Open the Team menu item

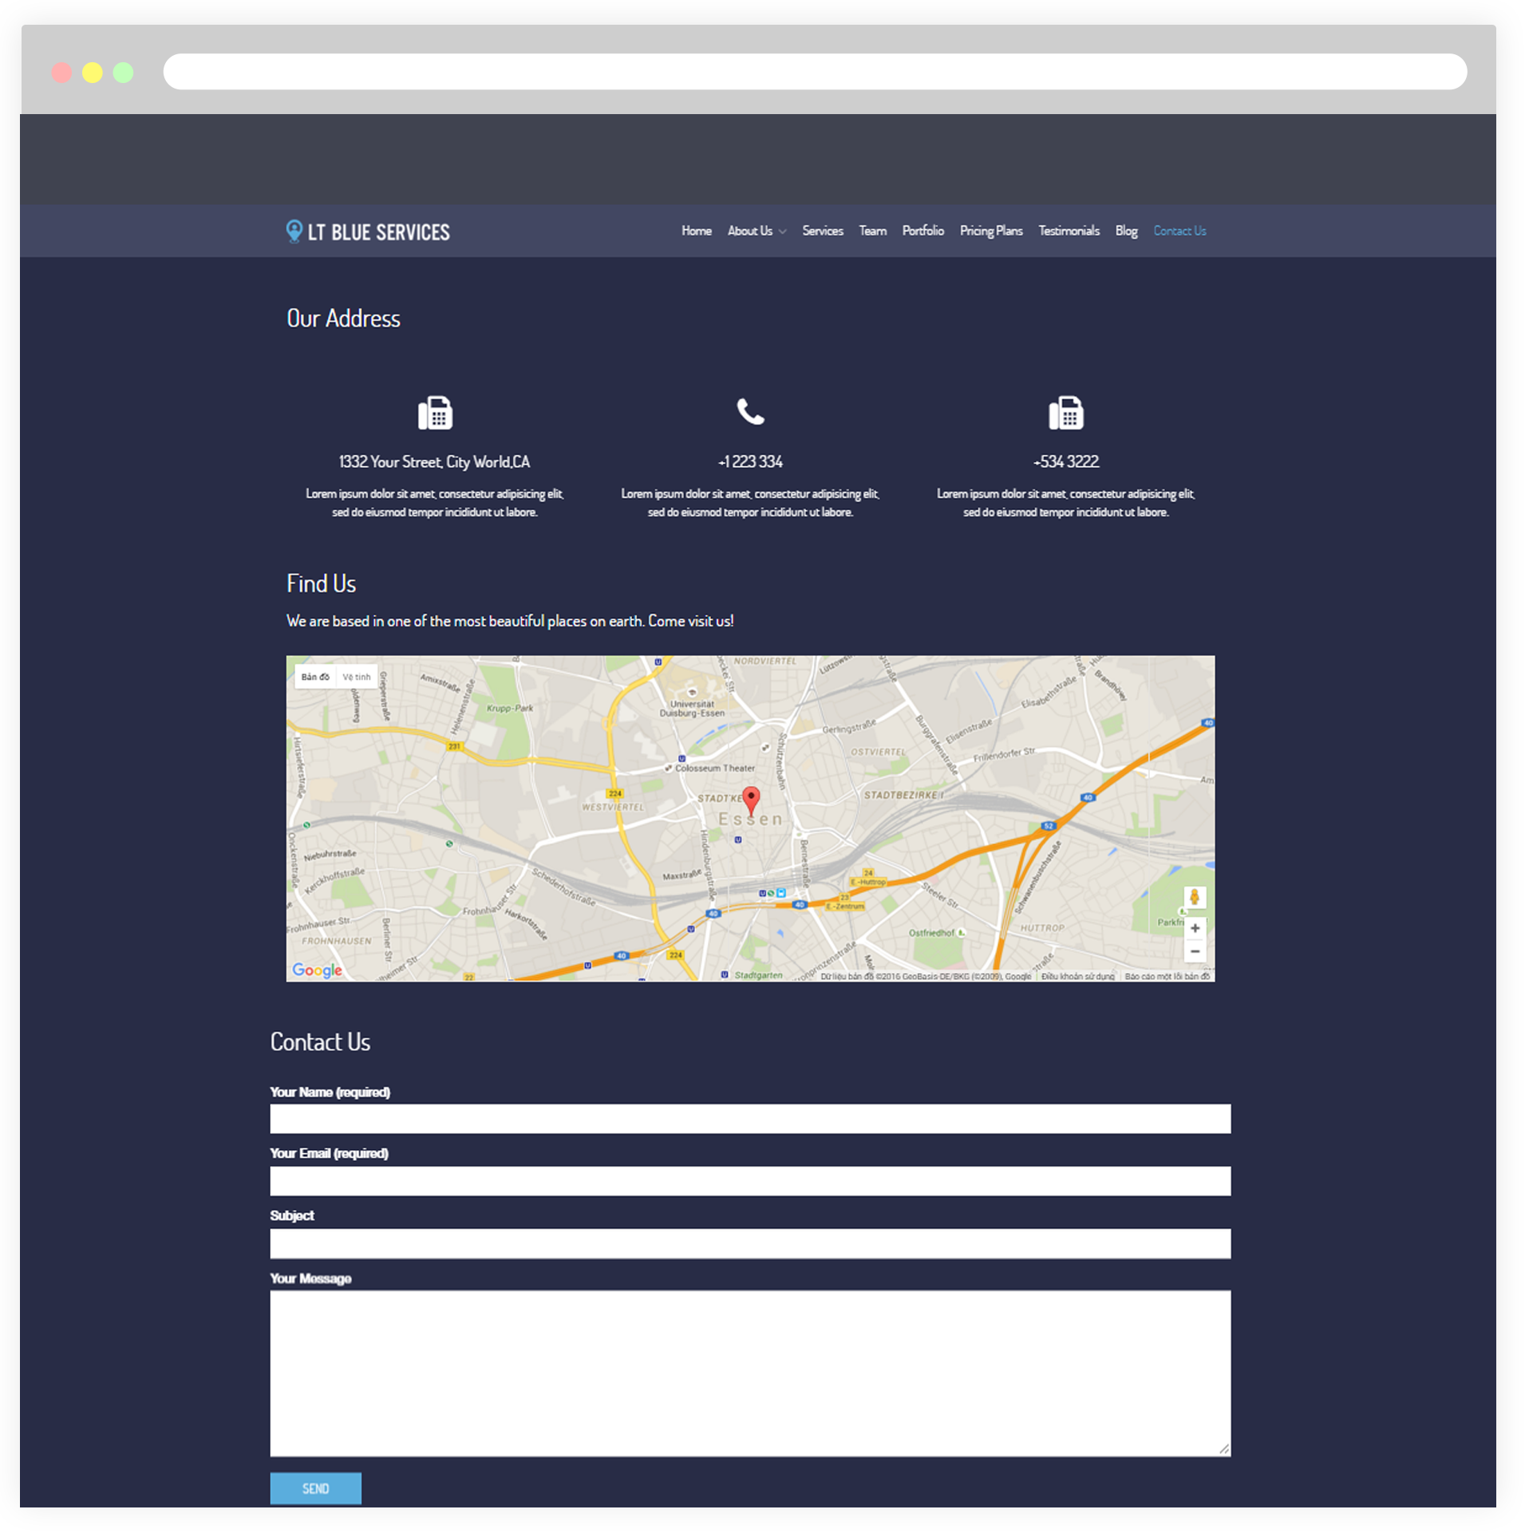(873, 231)
